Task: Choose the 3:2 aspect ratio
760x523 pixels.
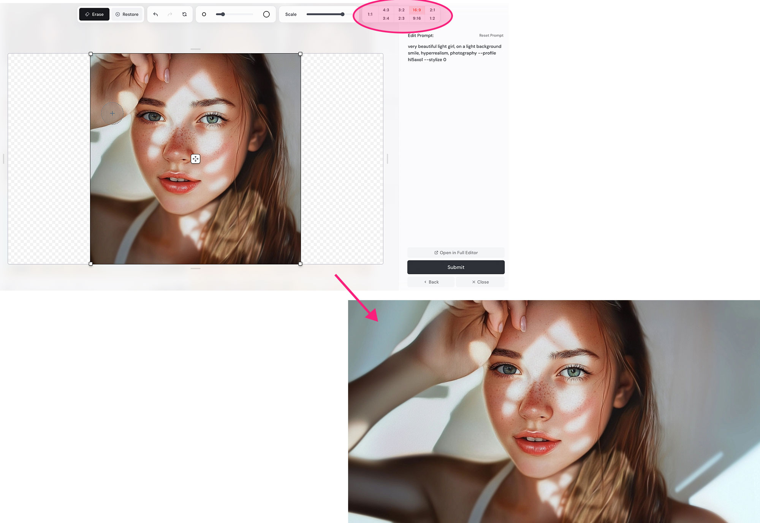Action: [x=402, y=10]
